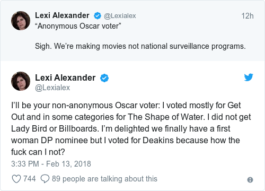Image resolution: width=265 pixels, height=191 pixels.
Task: Open Lexi Alexander name in quoted tweet
Action: click(x=62, y=15)
